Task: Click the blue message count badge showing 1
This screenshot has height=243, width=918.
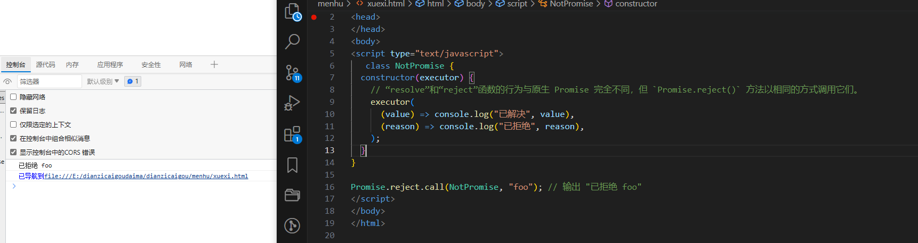Action: click(x=133, y=81)
